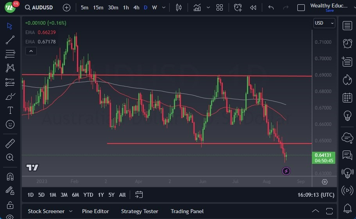356x219 pixels.
Task: Undo the last chart action
Action: [271, 7]
